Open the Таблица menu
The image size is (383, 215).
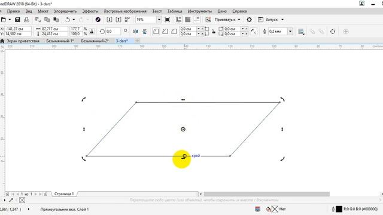175,11
